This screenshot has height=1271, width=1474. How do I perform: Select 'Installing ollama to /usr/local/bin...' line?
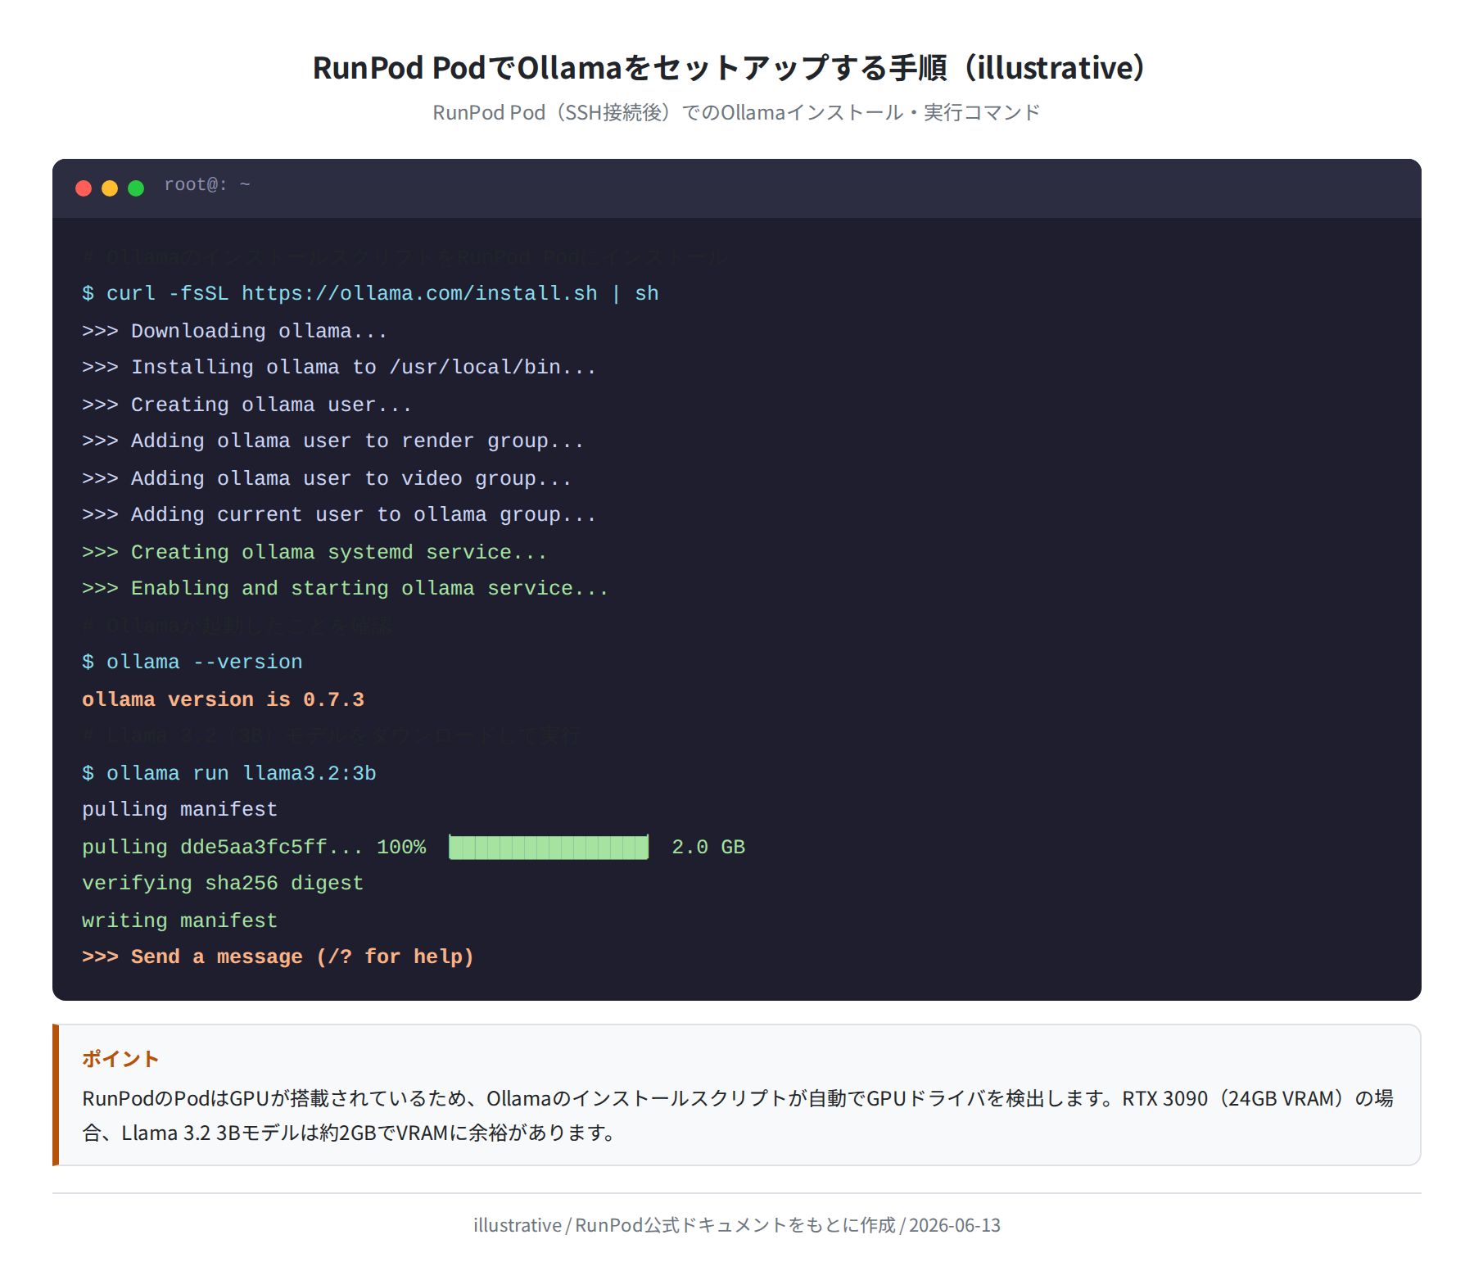(x=339, y=367)
